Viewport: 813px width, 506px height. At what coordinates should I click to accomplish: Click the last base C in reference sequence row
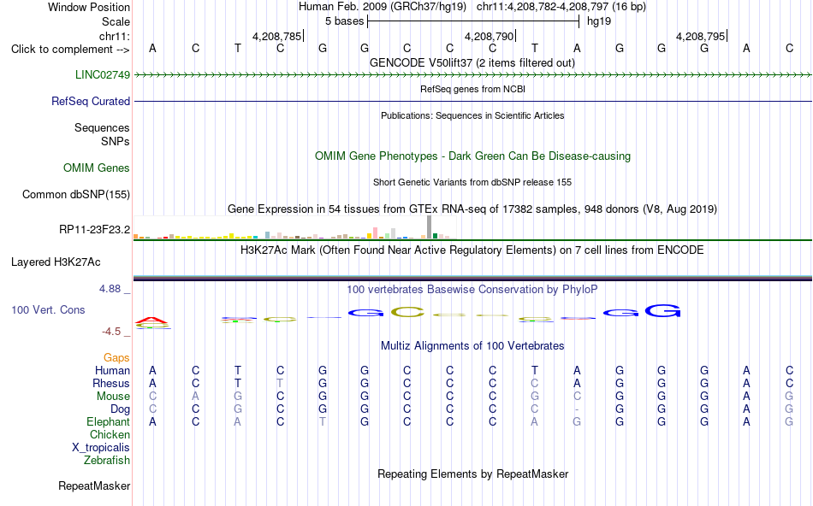pyautogui.click(x=789, y=48)
